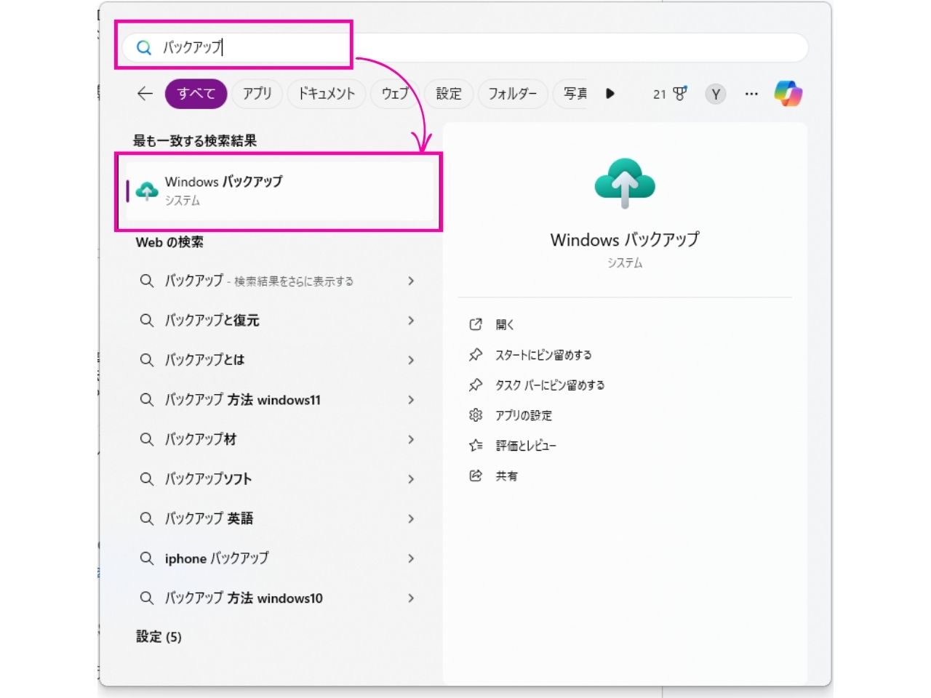
Task: Click the 共有 share icon
Action: pos(476,475)
